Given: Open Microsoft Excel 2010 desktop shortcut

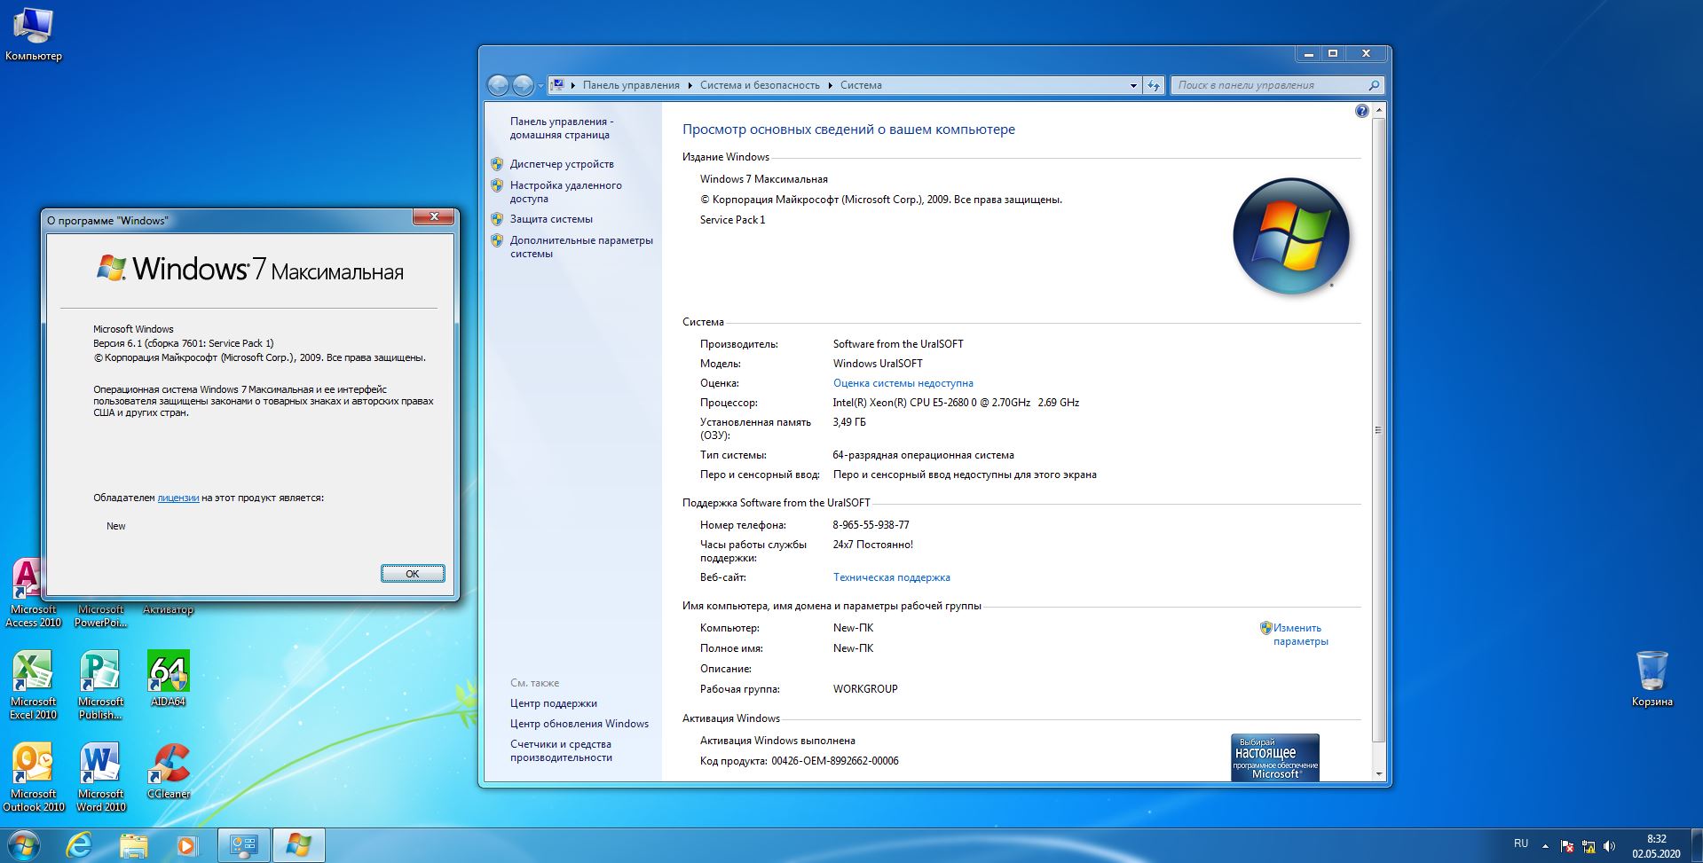Looking at the screenshot, I should 33,685.
